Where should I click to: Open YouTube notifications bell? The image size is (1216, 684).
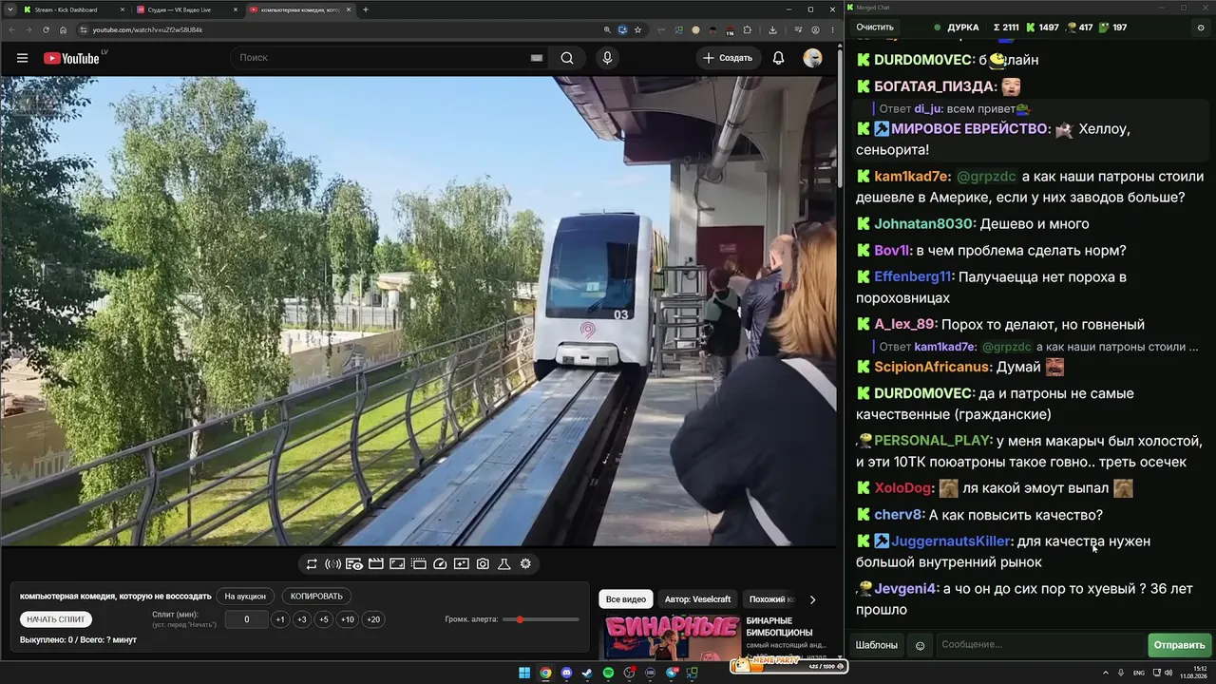coord(778,58)
